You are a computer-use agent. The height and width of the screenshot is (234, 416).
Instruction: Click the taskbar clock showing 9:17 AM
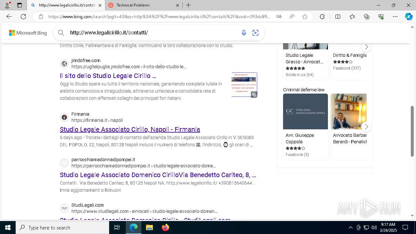click(388, 227)
